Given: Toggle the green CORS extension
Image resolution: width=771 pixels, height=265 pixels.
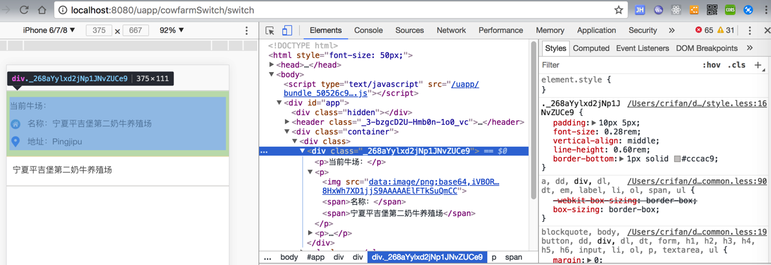Looking at the screenshot, I should [730, 10].
